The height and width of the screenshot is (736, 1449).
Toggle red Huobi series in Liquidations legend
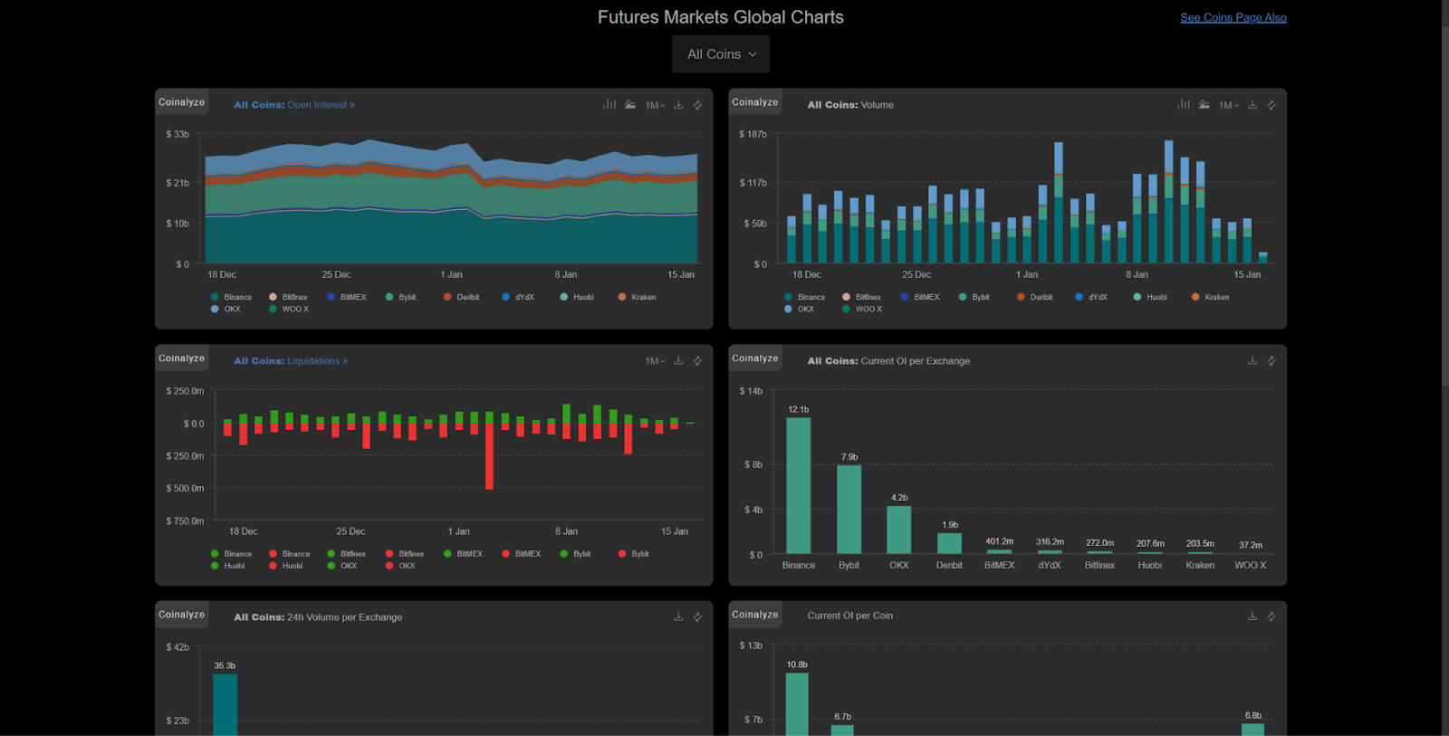(286, 566)
